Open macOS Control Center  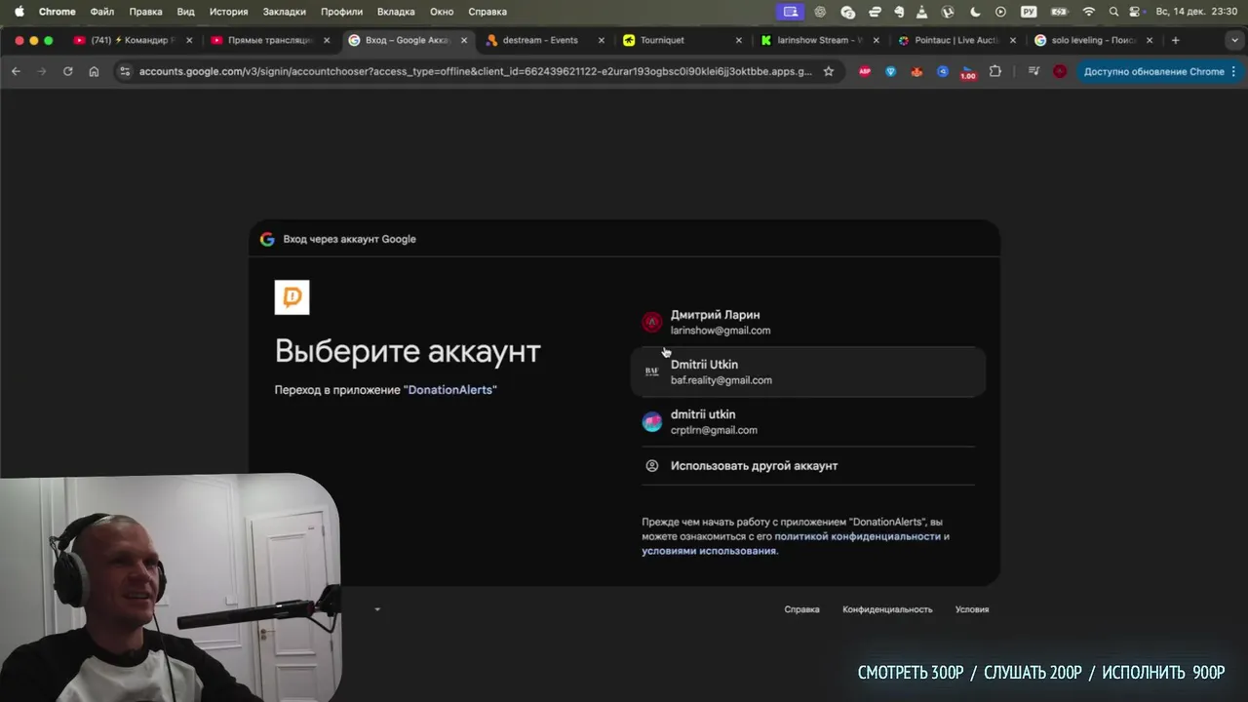coord(1137,12)
